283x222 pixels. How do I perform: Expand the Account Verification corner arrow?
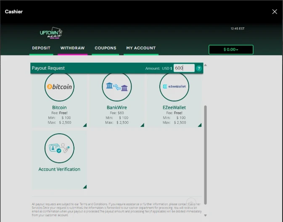85,187
